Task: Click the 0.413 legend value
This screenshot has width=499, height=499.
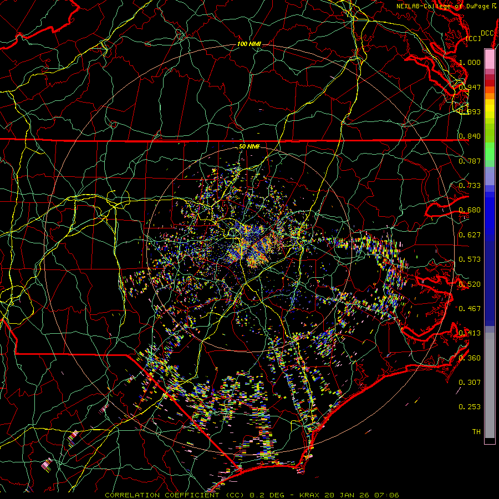Action: (x=470, y=333)
